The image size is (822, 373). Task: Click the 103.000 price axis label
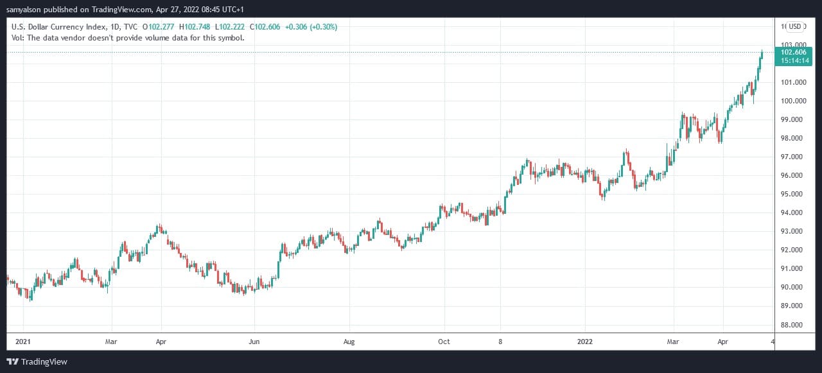point(793,45)
